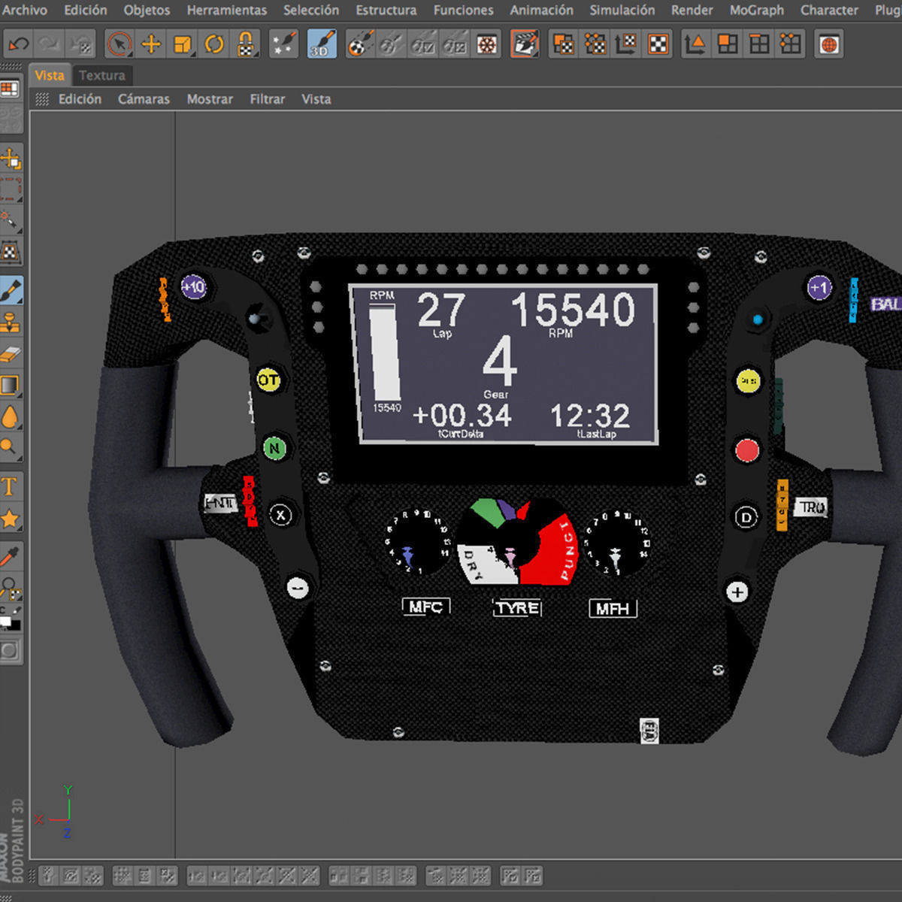Click the orange globe icon
Image resolution: width=902 pixels, height=902 pixels.
pyautogui.click(x=829, y=44)
